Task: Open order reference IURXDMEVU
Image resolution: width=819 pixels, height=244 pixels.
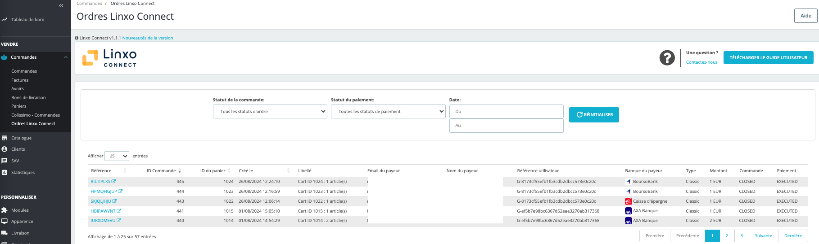Action: point(103,220)
